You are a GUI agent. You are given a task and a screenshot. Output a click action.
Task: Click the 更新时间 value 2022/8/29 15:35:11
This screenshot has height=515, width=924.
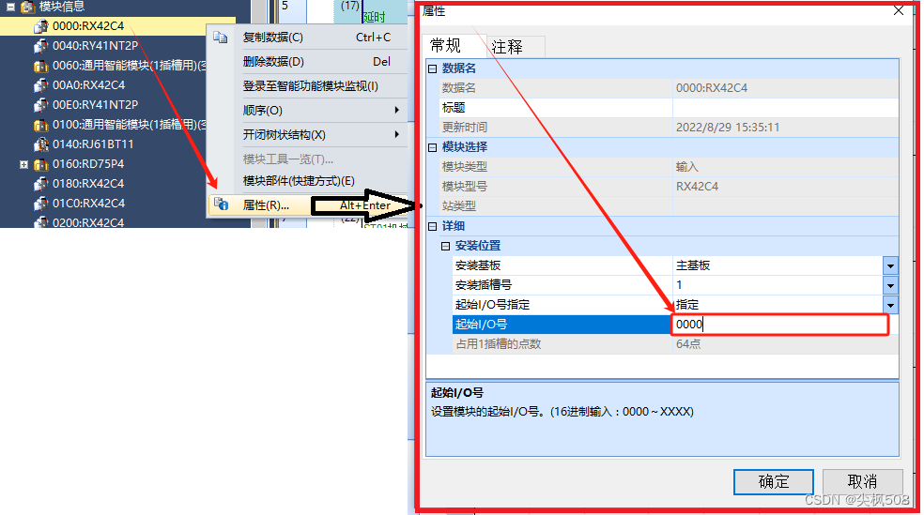[x=728, y=128]
